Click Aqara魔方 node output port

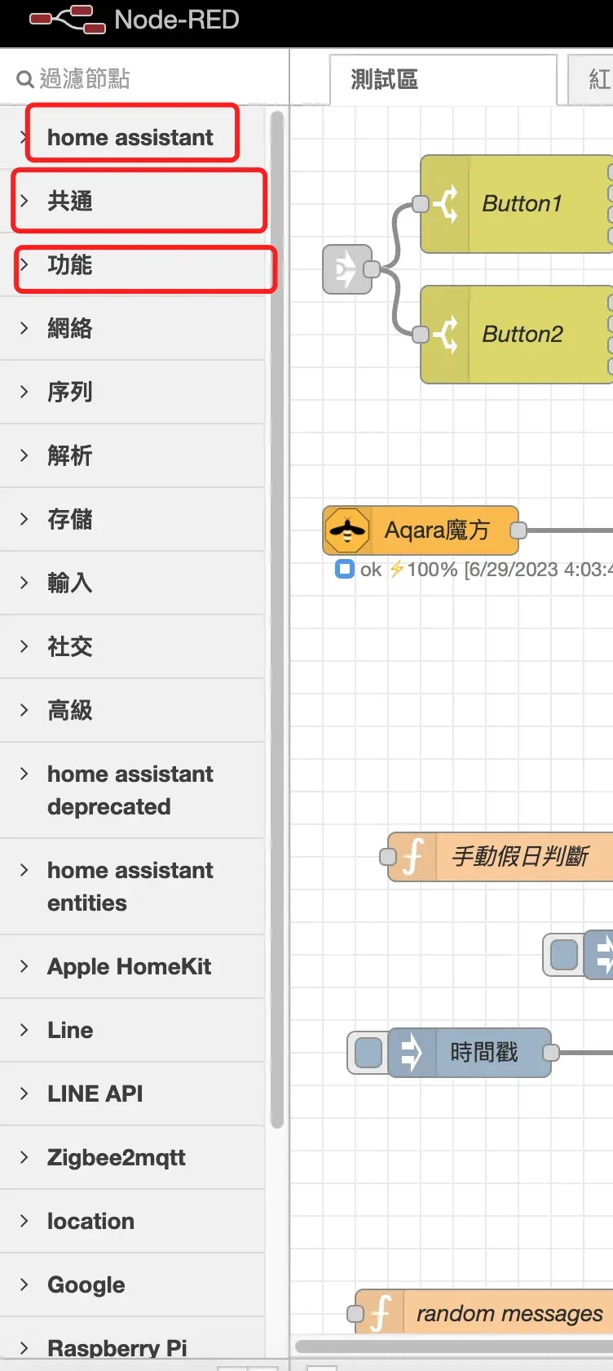click(x=518, y=530)
